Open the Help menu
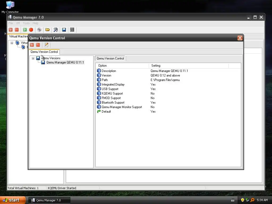This screenshot has width=272, height=204. click(35, 23)
